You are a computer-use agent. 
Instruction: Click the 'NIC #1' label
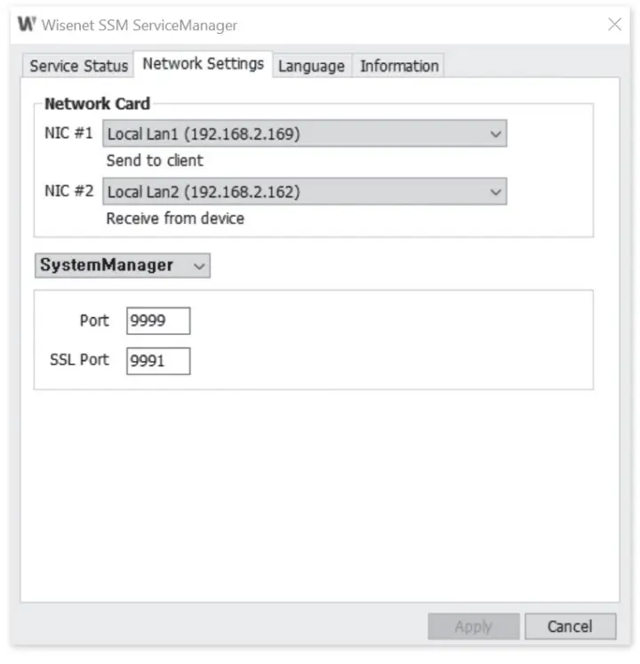click(68, 133)
